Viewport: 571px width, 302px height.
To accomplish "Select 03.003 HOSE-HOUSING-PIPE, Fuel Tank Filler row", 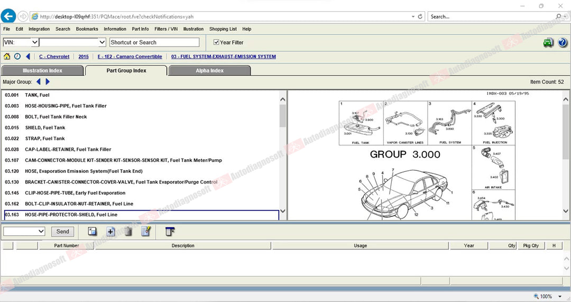I will [141, 106].
